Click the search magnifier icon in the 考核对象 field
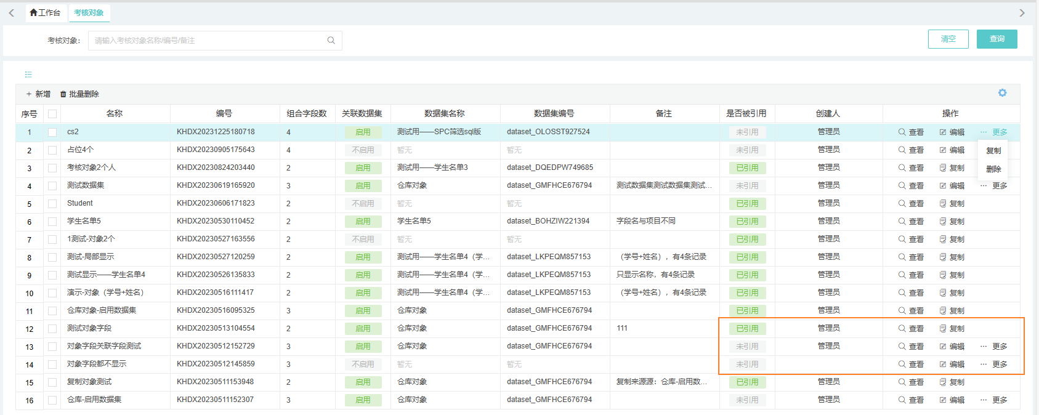Image resolution: width=1039 pixels, height=415 pixels. (x=331, y=41)
